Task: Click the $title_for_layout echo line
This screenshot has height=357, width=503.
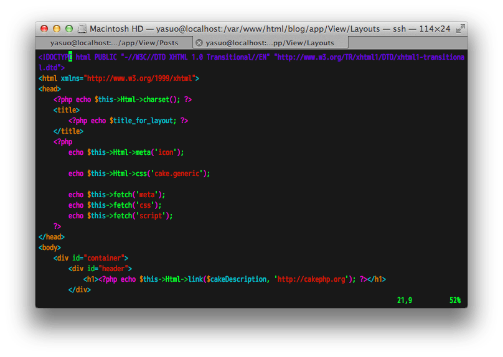Action: 128,121
